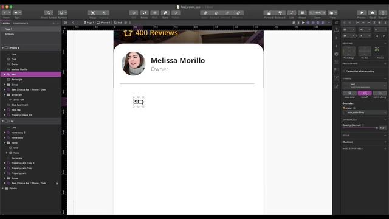Screen dimensions: 389x219
Task: Click the Y position field showing 367
Action: (365, 30)
